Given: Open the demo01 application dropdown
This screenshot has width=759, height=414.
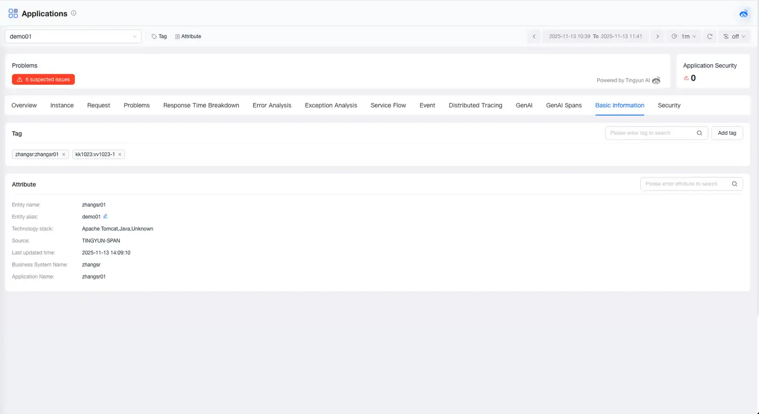Looking at the screenshot, I should pyautogui.click(x=73, y=36).
